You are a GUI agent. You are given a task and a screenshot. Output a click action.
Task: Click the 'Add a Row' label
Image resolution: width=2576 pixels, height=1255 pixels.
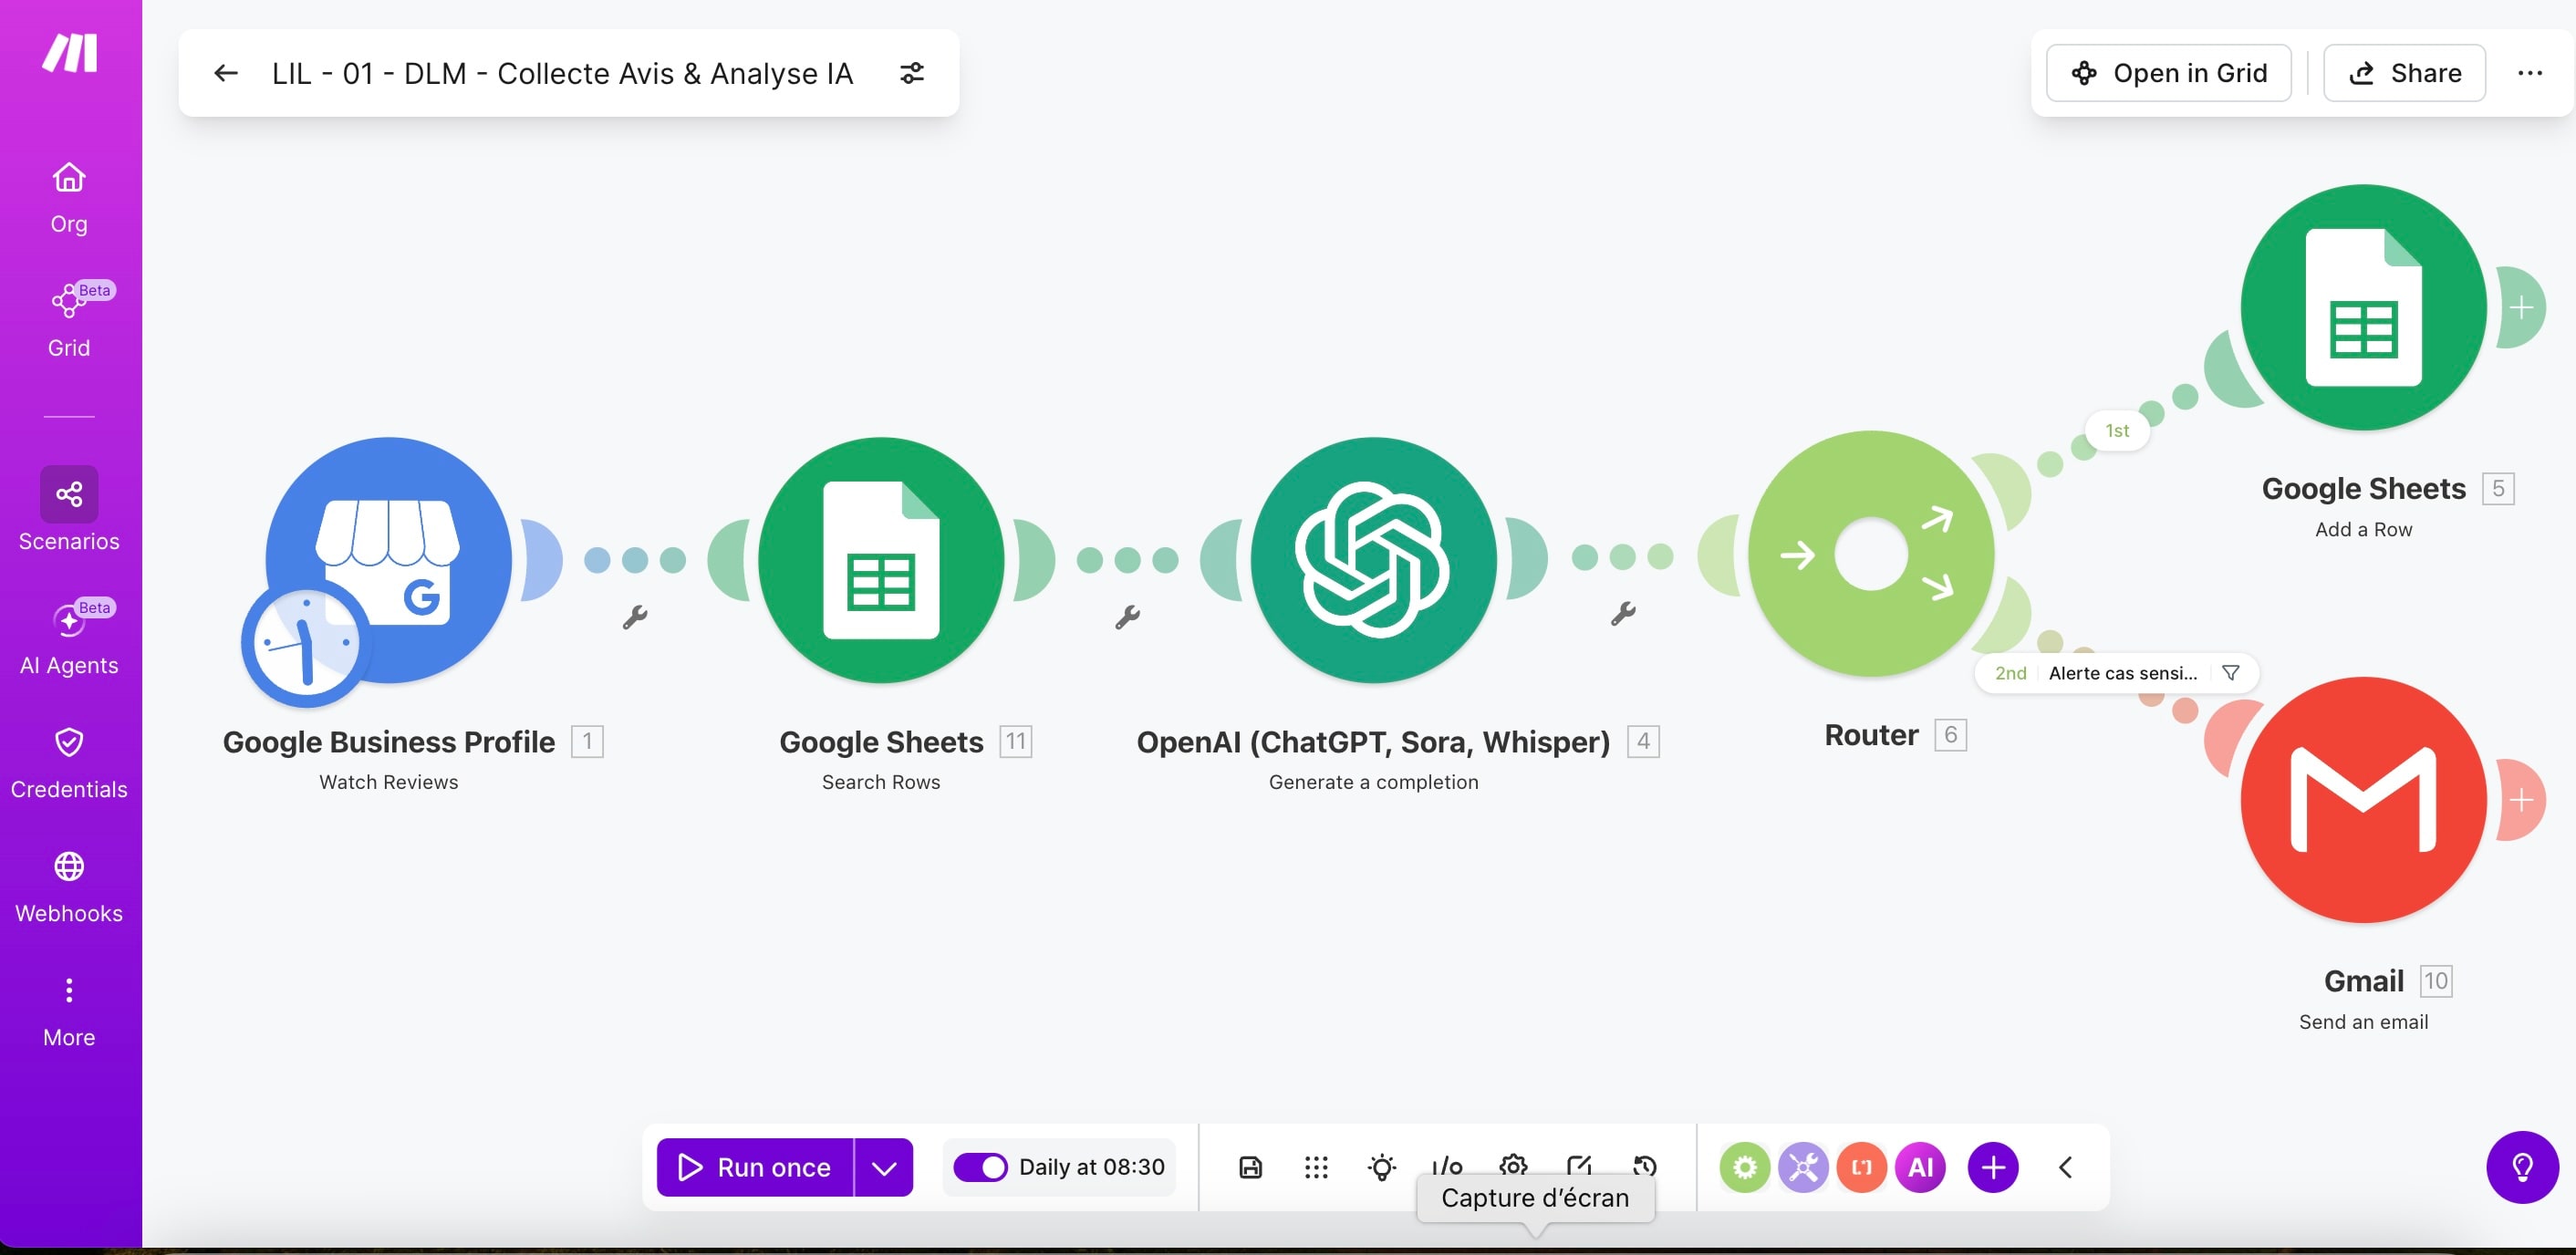point(2363,530)
